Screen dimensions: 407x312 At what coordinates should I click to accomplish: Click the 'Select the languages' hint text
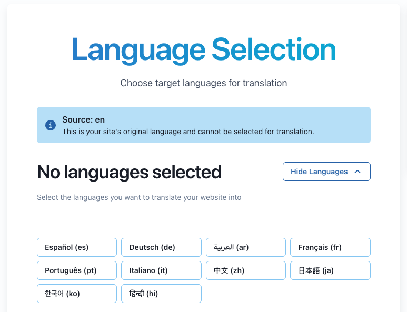(x=139, y=198)
